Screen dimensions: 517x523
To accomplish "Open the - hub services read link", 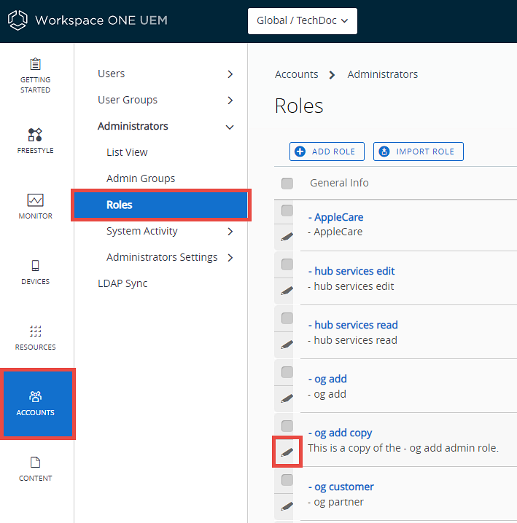I will (353, 325).
